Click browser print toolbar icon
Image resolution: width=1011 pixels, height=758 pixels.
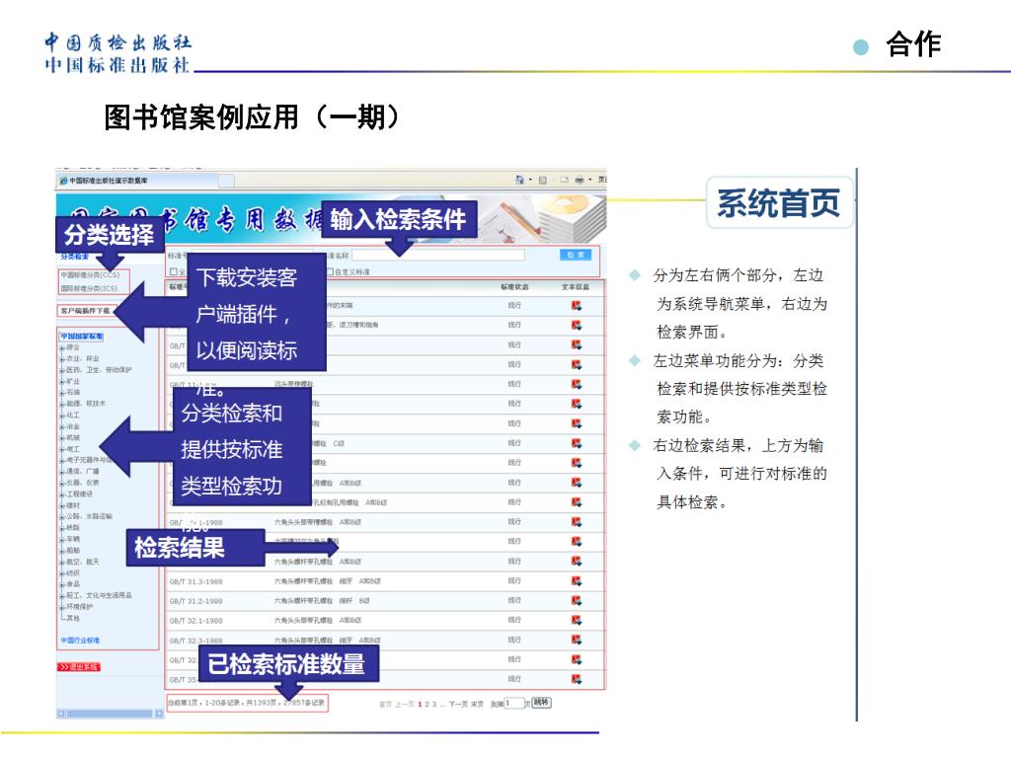pyautogui.click(x=580, y=180)
